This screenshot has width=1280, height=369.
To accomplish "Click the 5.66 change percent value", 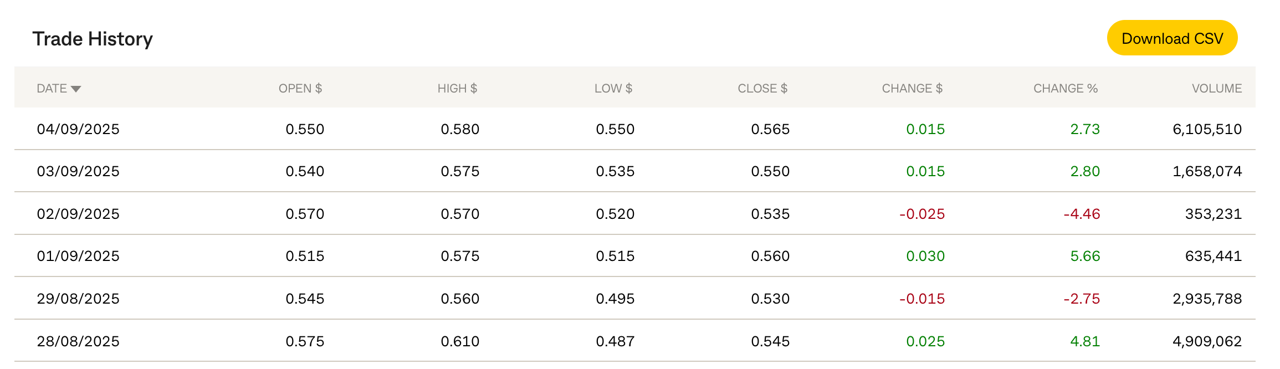I will click(x=1084, y=256).
